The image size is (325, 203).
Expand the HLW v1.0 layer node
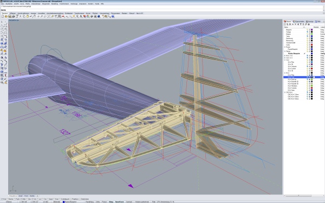point(285,56)
